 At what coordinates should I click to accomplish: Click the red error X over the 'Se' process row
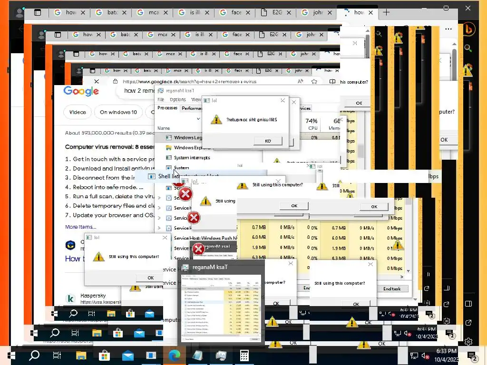185,194
